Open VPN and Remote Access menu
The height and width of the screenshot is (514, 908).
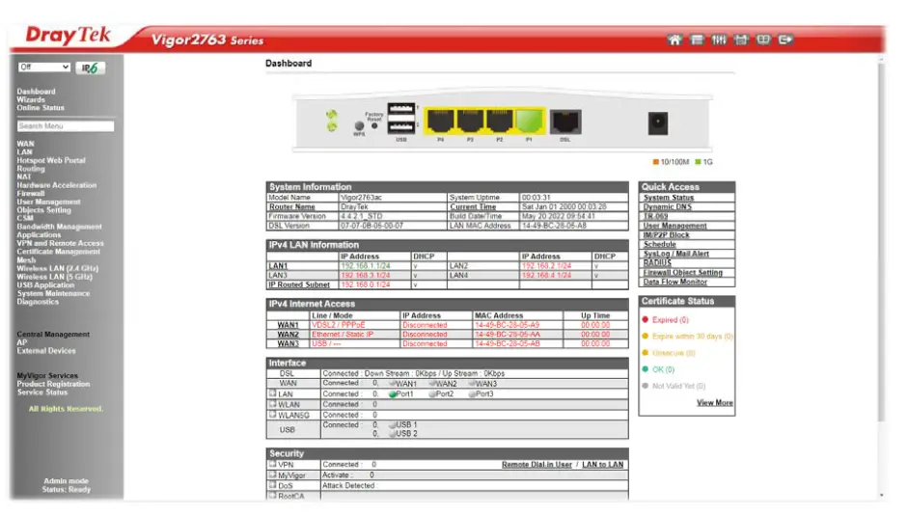click(60, 243)
